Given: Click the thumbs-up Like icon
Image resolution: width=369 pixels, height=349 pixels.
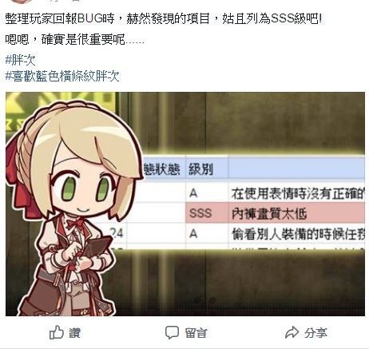Looking at the screenshot, I should 57,332.
